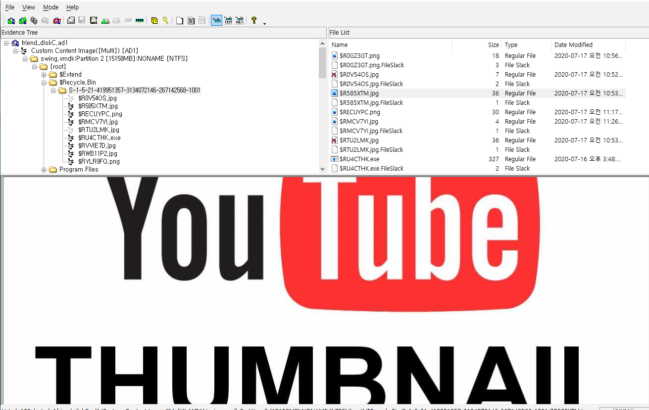This screenshot has height=410, width=649.
Task: Sort file list by Type column
Action: 527,45
